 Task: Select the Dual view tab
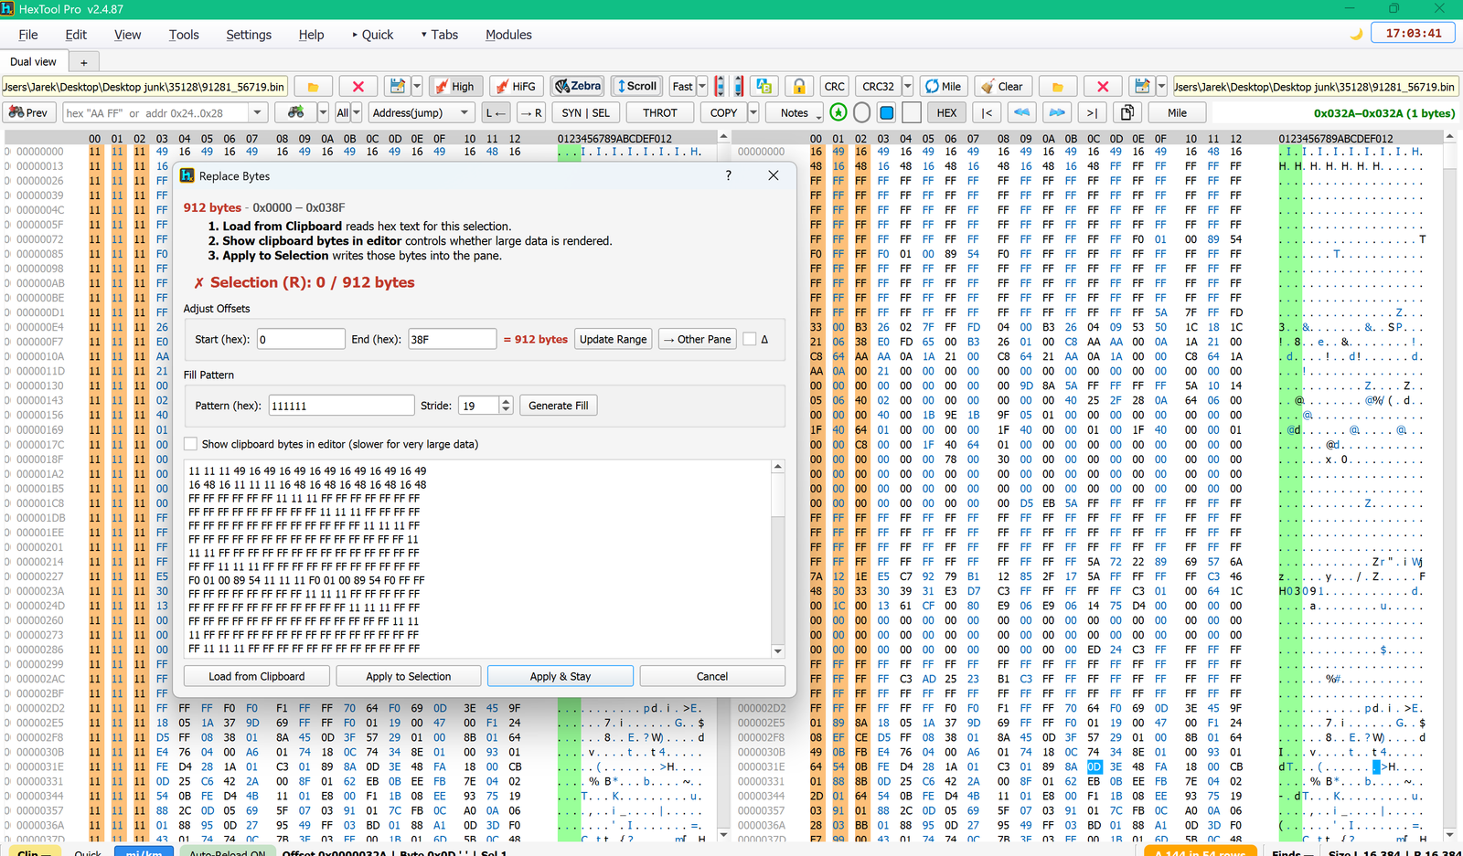tap(33, 62)
